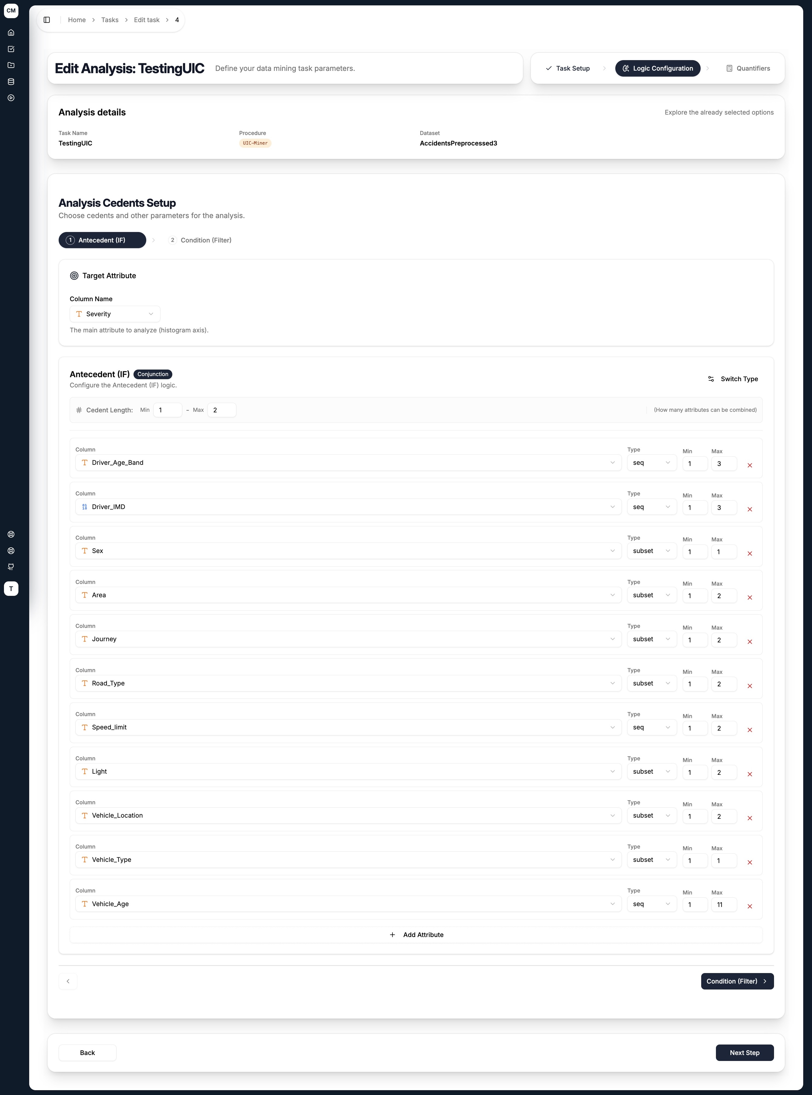This screenshot has width=812, height=1095.
Task: Click the Next Step button
Action: (x=745, y=1053)
